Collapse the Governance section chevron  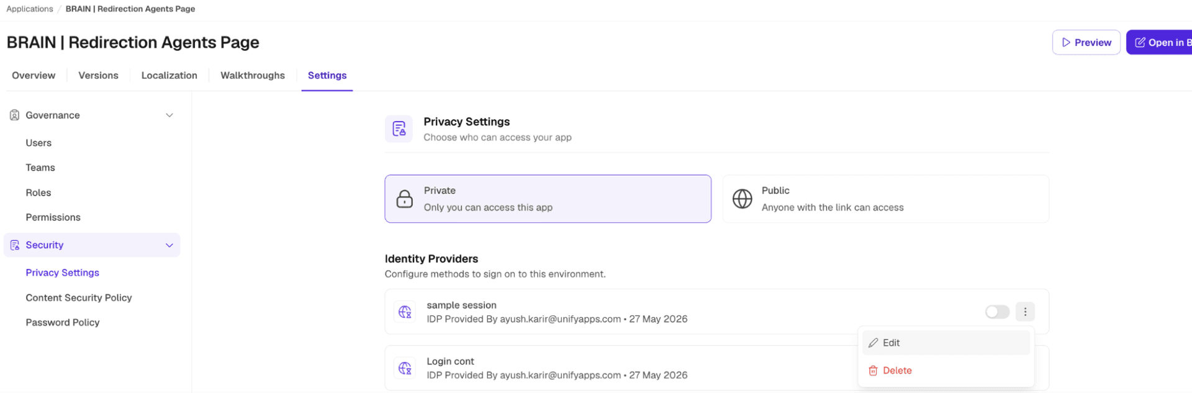point(169,115)
